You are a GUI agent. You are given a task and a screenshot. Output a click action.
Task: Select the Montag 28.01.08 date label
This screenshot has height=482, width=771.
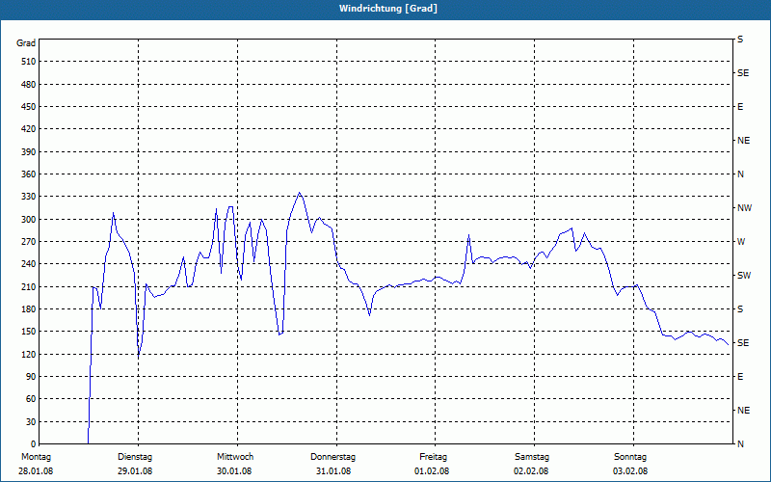(36, 464)
